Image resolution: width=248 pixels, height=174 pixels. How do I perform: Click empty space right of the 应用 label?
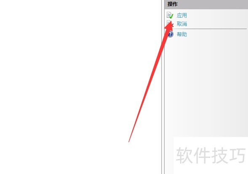217,15
